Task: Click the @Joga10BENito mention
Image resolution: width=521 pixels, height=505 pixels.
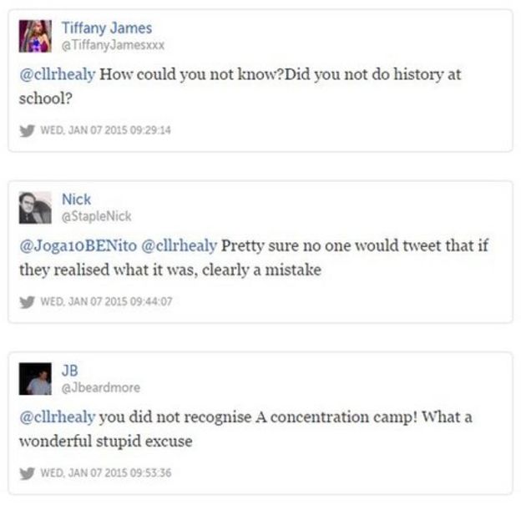Action: click(x=78, y=245)
